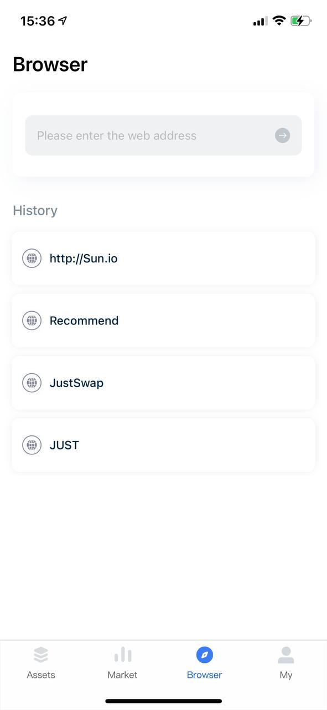Tap the battery indicator in status bar
Image resolution: width=327 pixels, height=710 pixels.
pyautogui.click(x=301, y=21)
